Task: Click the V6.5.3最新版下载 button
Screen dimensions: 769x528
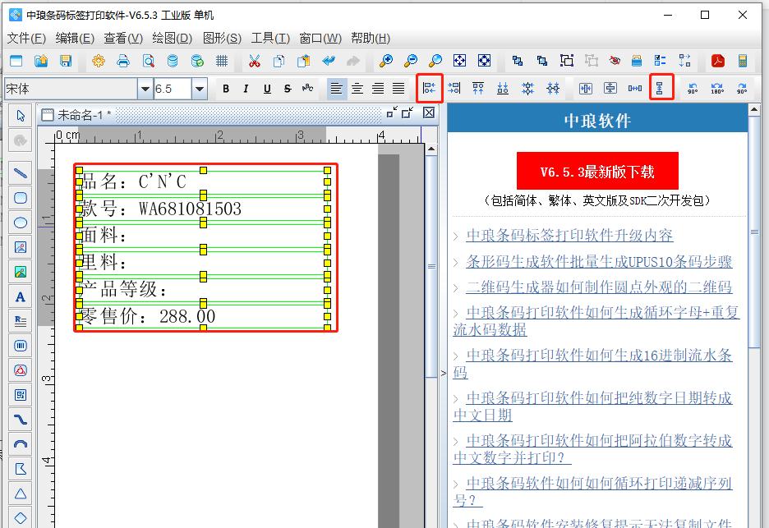Action: pos(596,169)
